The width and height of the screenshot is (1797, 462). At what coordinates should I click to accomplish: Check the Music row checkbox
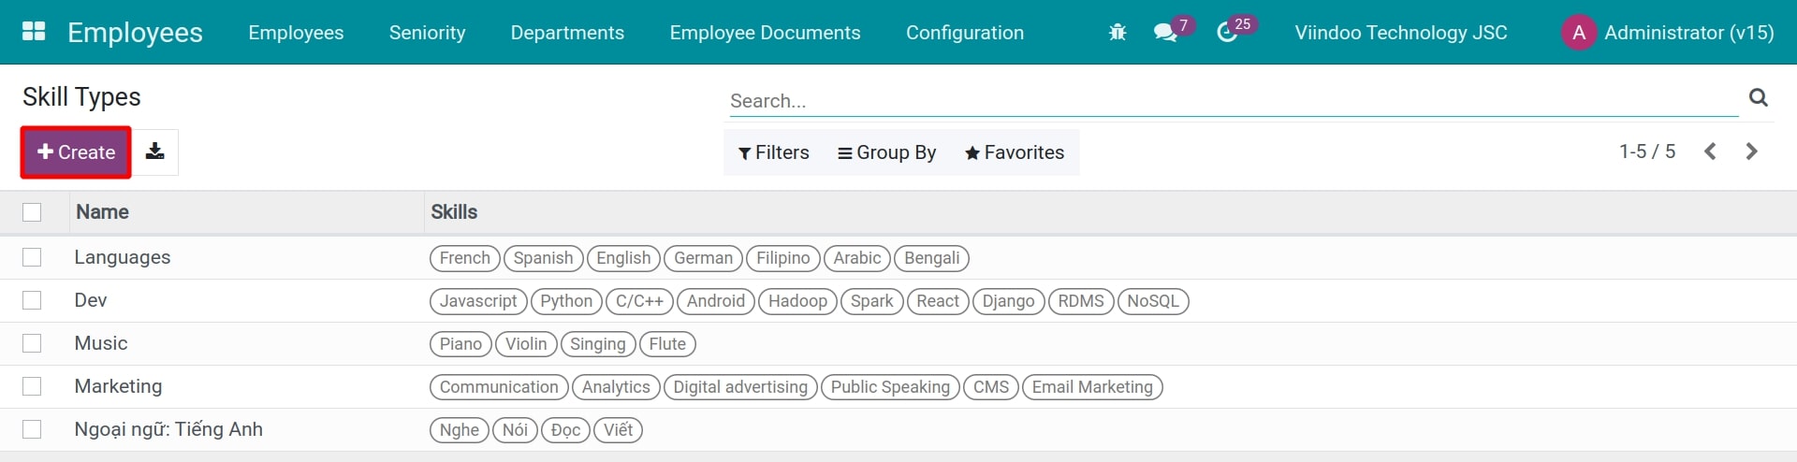coord(32,343)
